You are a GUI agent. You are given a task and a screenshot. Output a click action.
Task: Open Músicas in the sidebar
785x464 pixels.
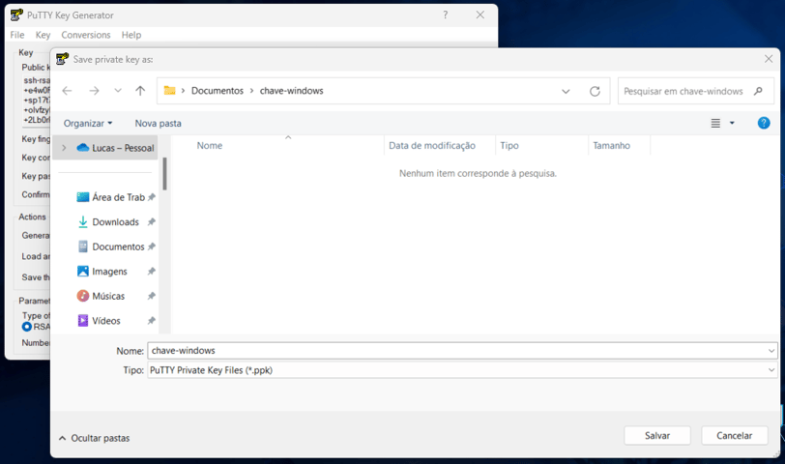(x=101, y=296)
